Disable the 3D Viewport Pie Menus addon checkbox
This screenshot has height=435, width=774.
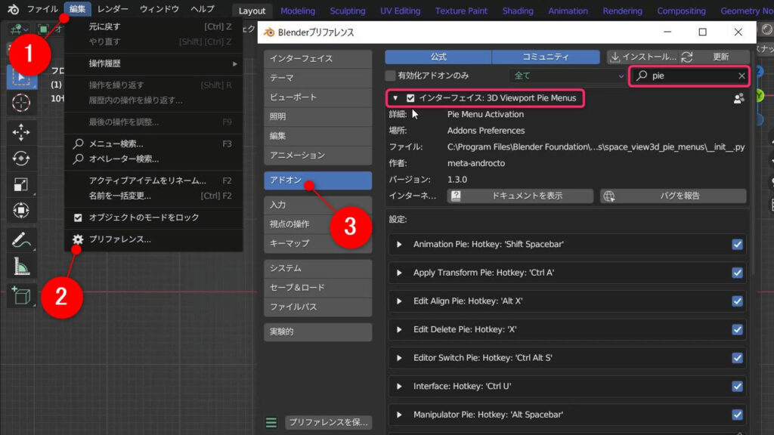coord(410,98)
